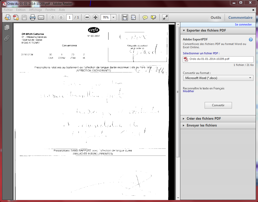Viewport: 258px width, 202px height.
Task: Print the document using the printer icon
Action: [x=33, y=17]
